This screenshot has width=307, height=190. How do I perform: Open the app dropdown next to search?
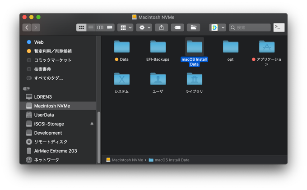pyautogui.click(x=218, y=27)
